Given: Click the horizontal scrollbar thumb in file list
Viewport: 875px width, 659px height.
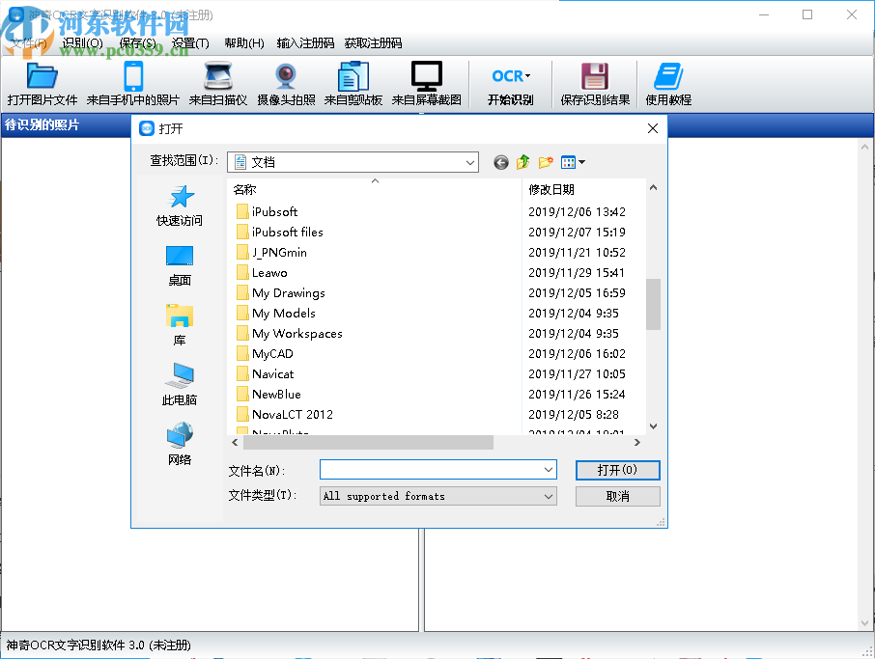Looking at the screenshot, I should [368, 442].
